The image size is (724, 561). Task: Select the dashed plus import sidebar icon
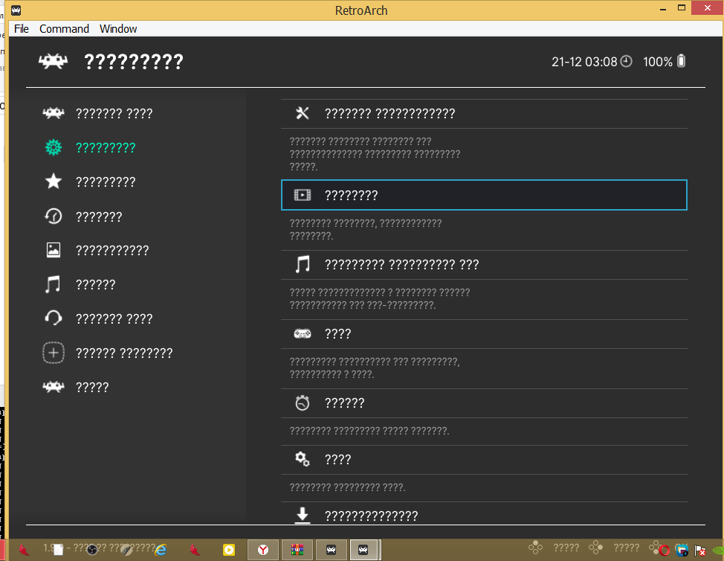(54, 353)
